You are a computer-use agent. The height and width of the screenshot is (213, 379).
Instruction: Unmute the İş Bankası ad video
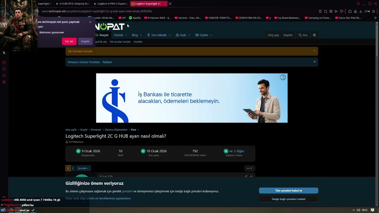pyautogui.click(x=283, y=78)
